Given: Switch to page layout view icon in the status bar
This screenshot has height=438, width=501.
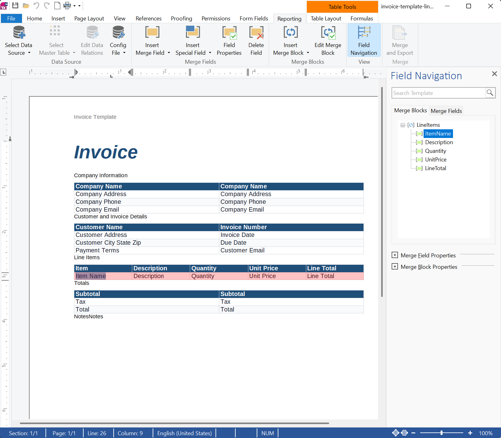Looking at the screenshot, I should [x=395, y=433].
